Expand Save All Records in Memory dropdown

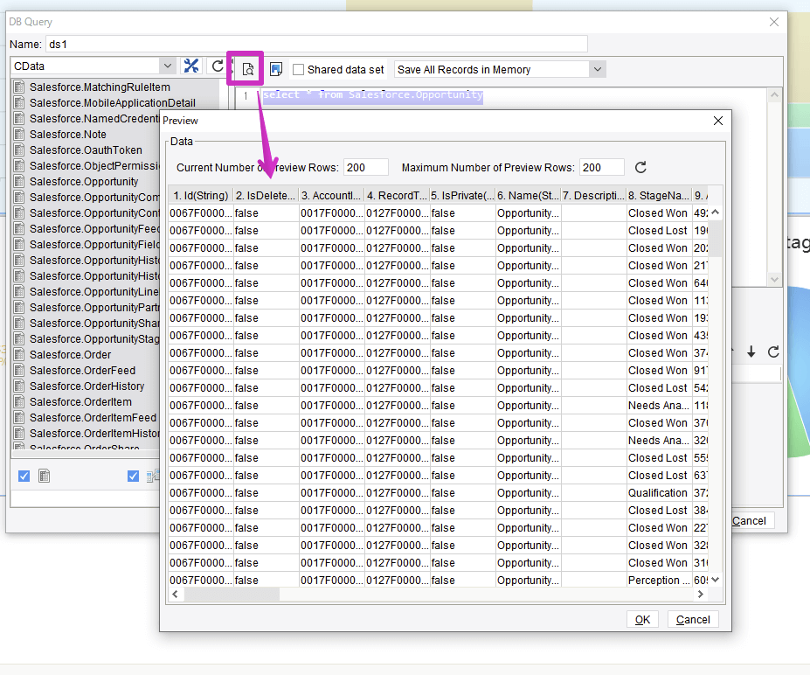pyautogui.click(x=597, y=69)
